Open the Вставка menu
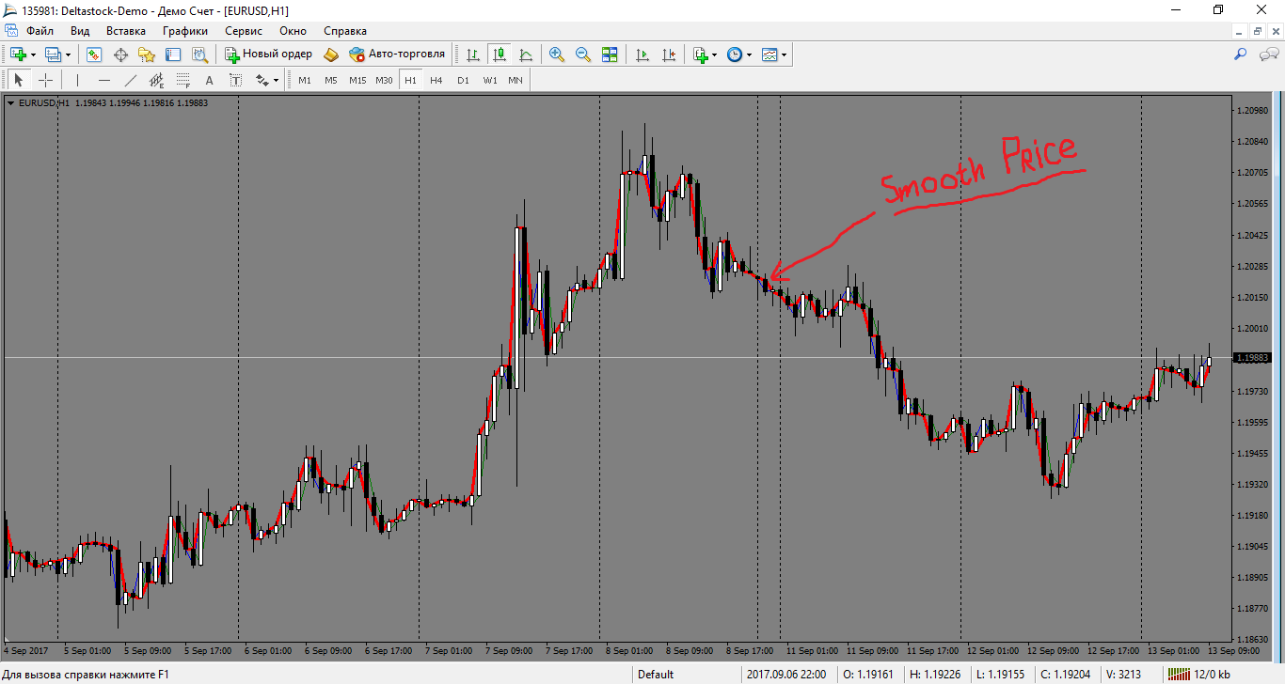This screenshot has height=684, width=1285. point(126,31)
